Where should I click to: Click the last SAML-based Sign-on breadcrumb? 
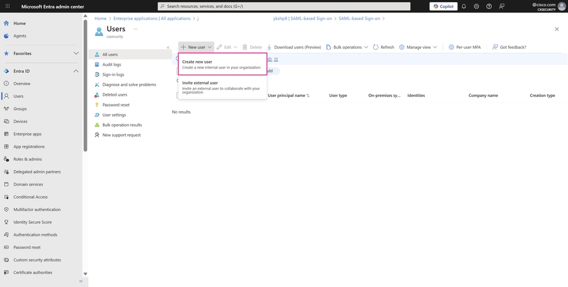[359, 19]
